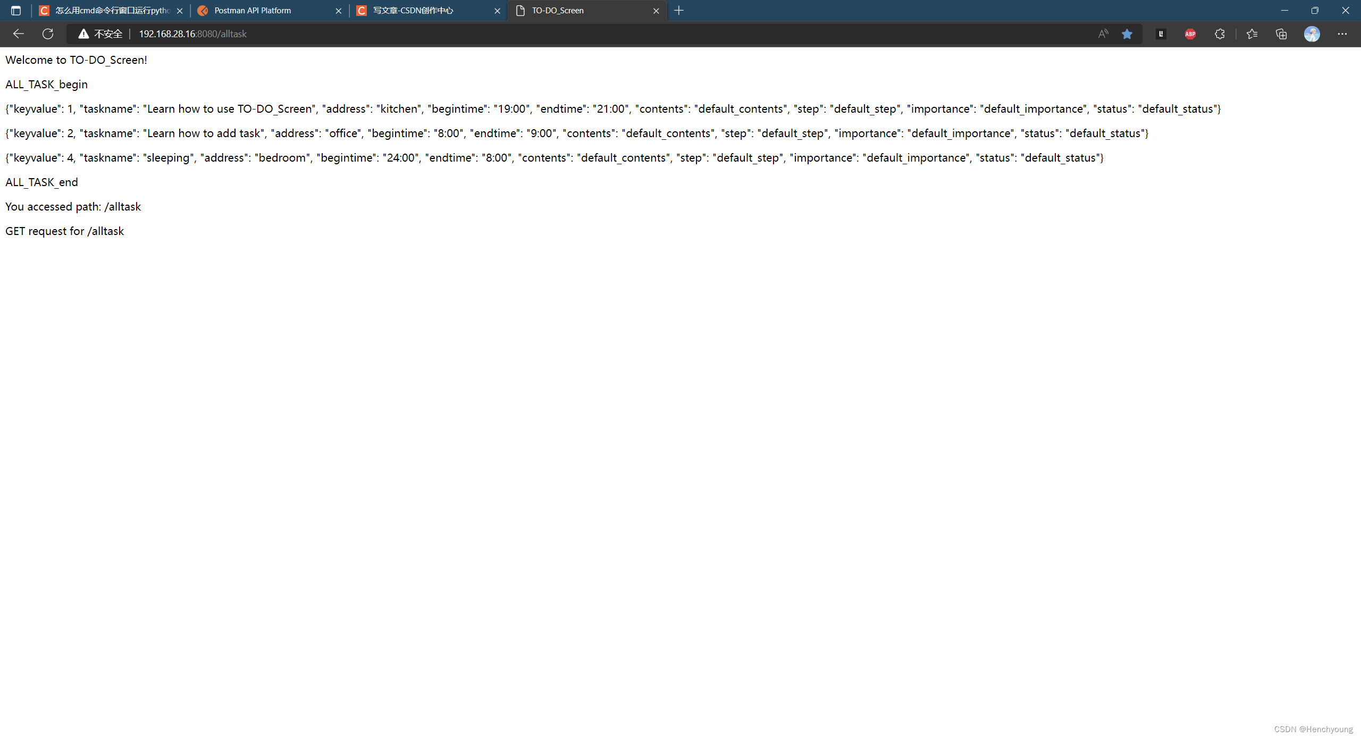The image size is (1361, 739).
Task: Click the not-secure warning icon
Action: (x=83, y=34)
